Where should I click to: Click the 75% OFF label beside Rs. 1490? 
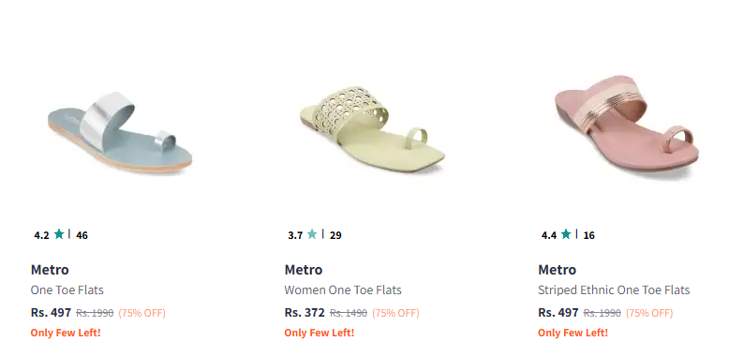(395, 313)
